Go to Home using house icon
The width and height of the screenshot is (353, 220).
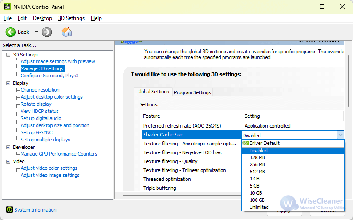67,32
